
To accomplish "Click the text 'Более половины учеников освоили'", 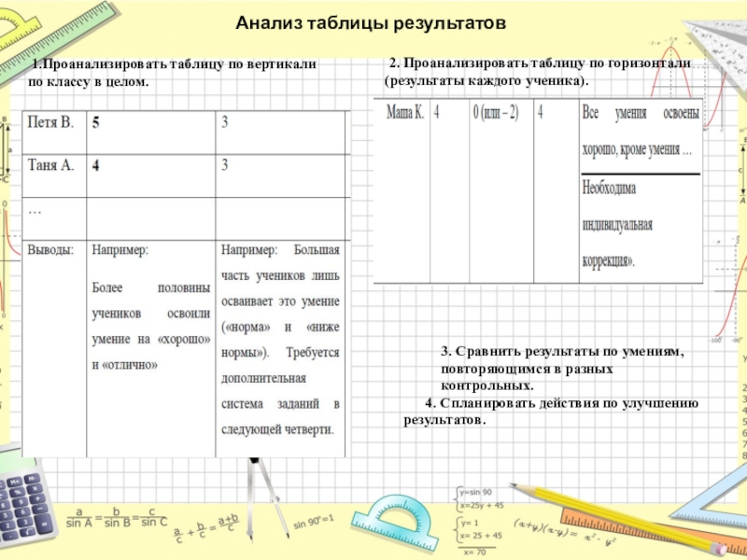I will (x=151, y=301).
